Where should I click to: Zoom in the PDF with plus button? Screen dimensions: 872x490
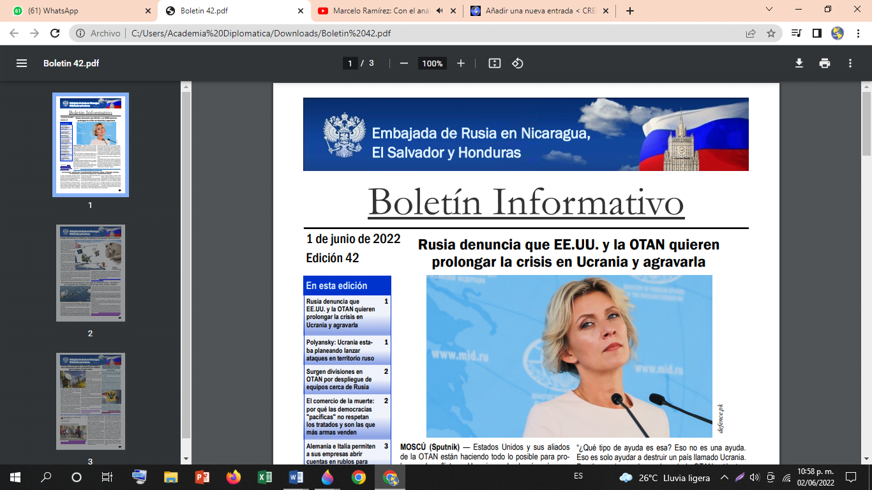(461, 63)
